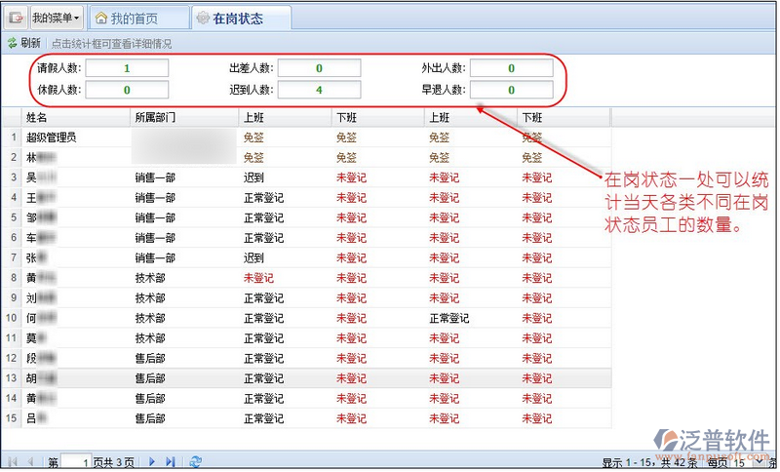Click 售后部 department in row 12

(x=150, y=359)
